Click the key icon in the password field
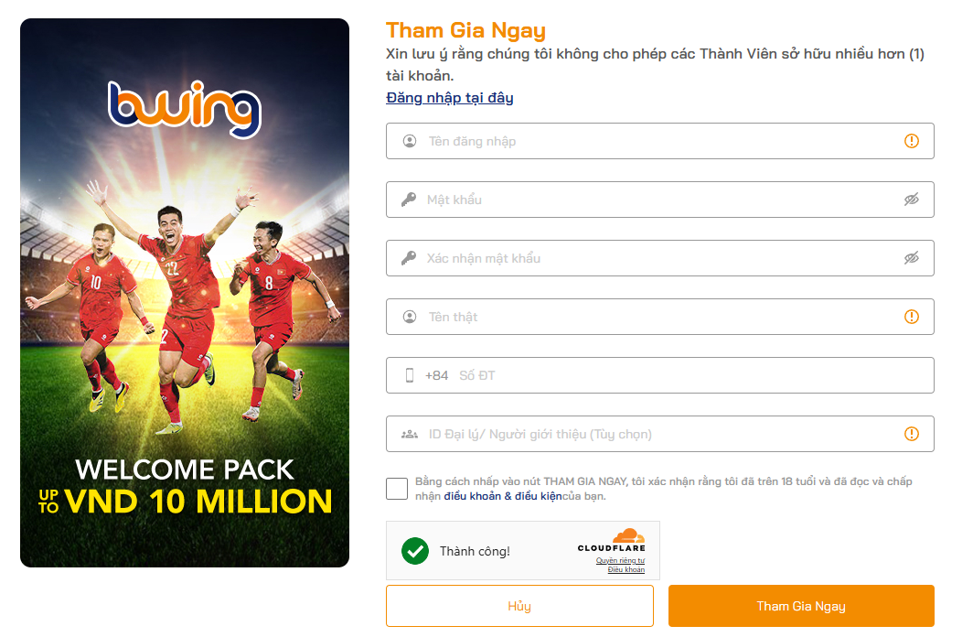The height and width of the screenshot is (637, 973). click(409, 200)
